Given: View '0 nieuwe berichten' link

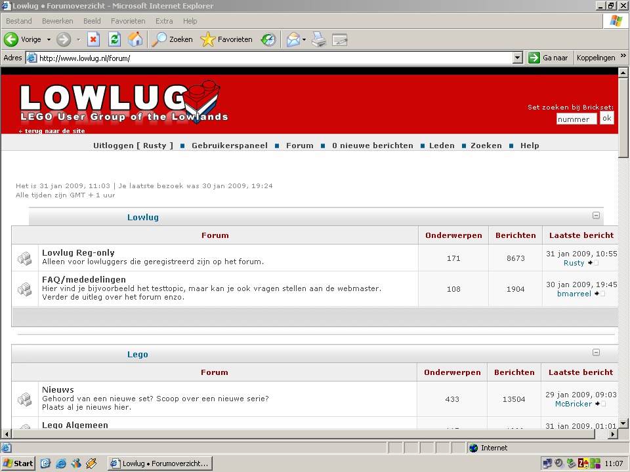Looking at the screenshot, I should pyautogui.click(x=373, y=146).
